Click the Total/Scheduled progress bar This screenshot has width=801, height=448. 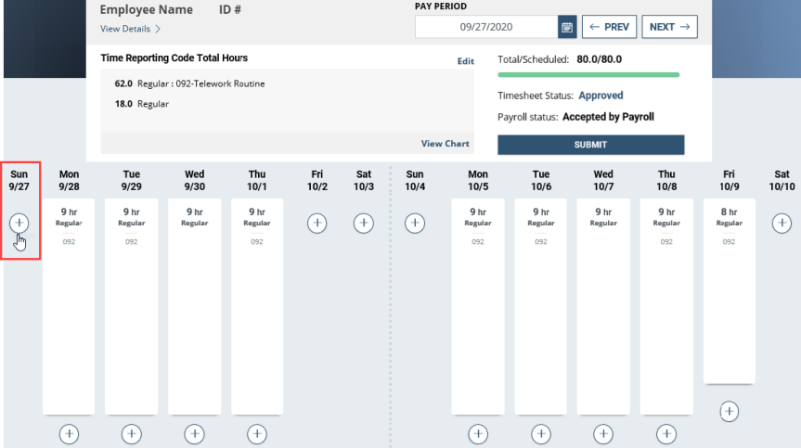click(588, 75)
